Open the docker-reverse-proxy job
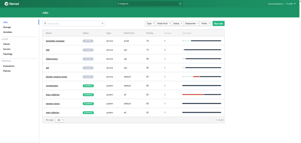This screenshot has width=301, height=143. [x=56, y=77]
